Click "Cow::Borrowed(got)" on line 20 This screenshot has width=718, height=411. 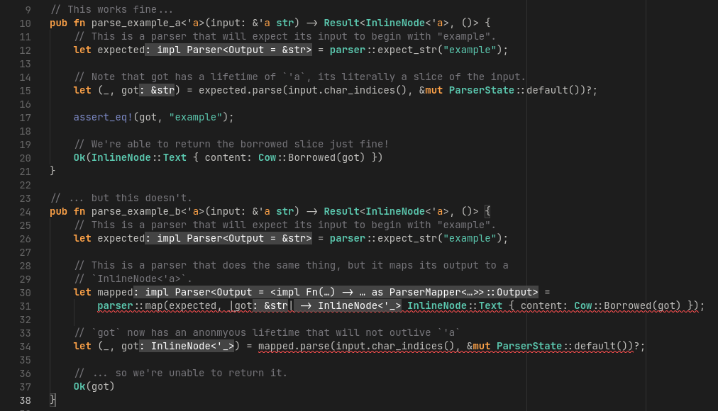click(x=312, y=158)
